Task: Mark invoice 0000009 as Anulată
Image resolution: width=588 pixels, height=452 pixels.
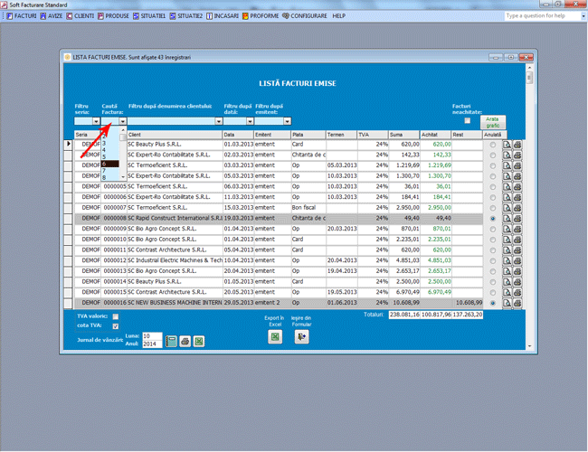Action: [493, 229]
